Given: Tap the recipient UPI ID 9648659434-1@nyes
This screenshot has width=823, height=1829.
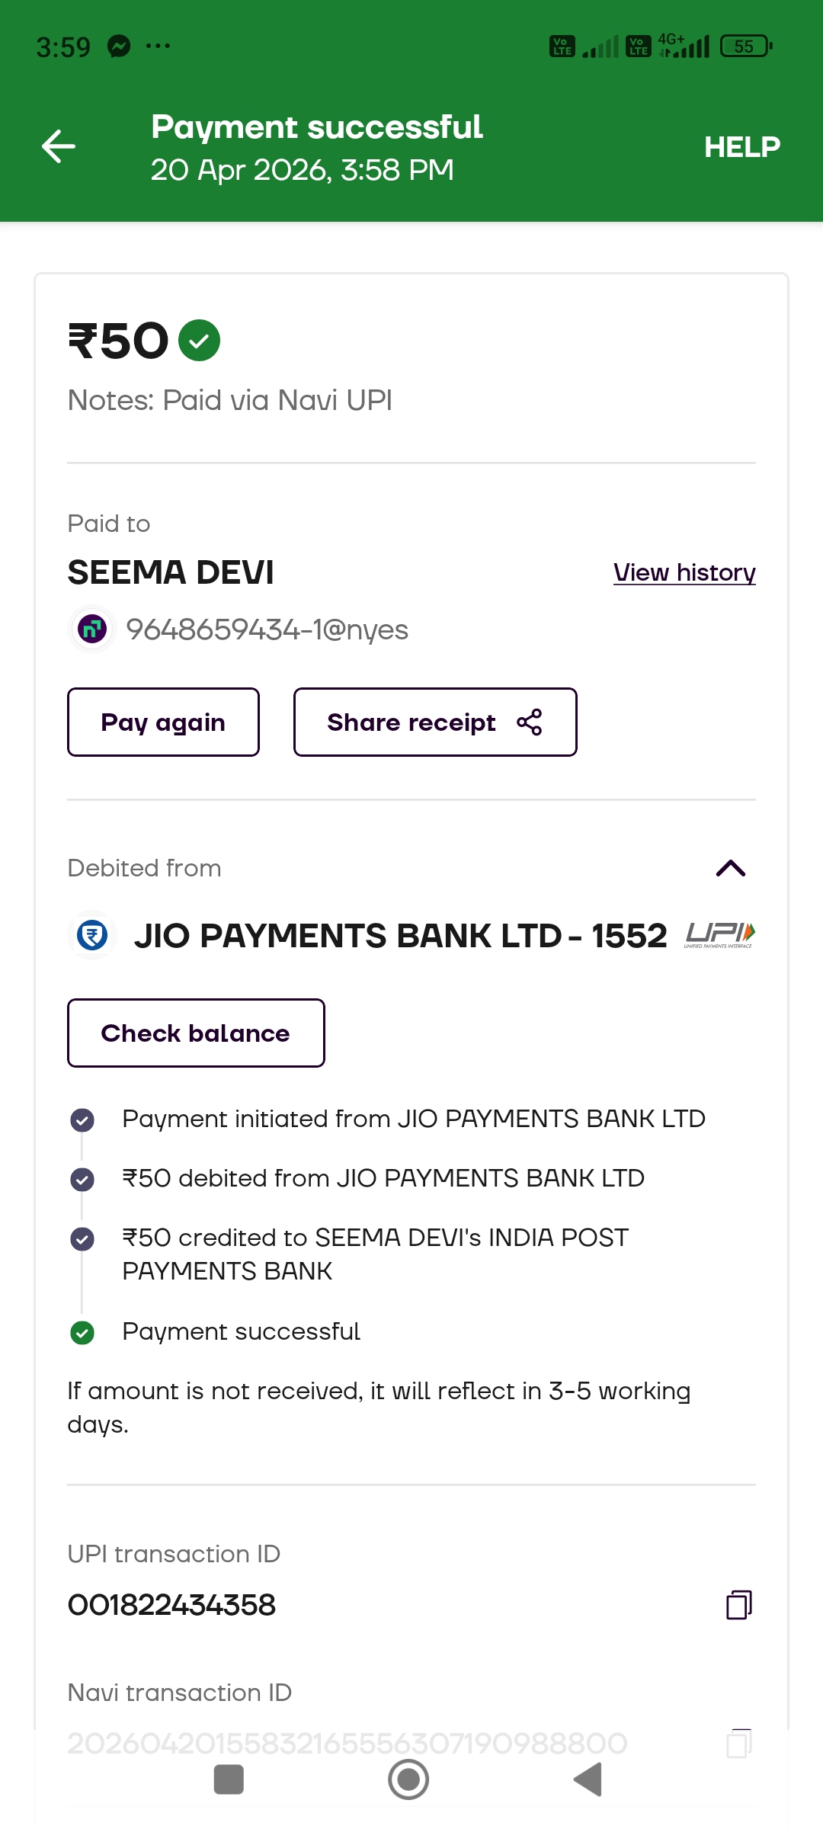Looking at the screenshot, I should click(x=267, y=630).
